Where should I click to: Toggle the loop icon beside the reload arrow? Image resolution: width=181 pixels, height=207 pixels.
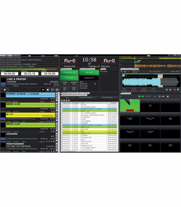[57, 90]
